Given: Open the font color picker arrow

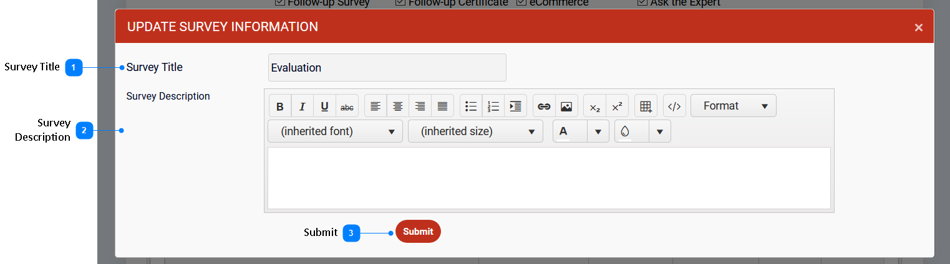Looking at the screenshot, I should tap(598, 131).
